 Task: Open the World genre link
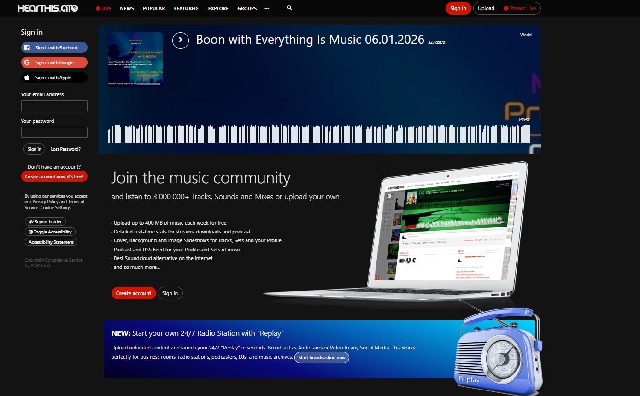point(525,35)
